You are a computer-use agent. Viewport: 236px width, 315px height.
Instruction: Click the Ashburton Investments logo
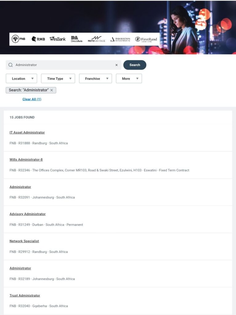pyautogui.click(x=120, y=39)
